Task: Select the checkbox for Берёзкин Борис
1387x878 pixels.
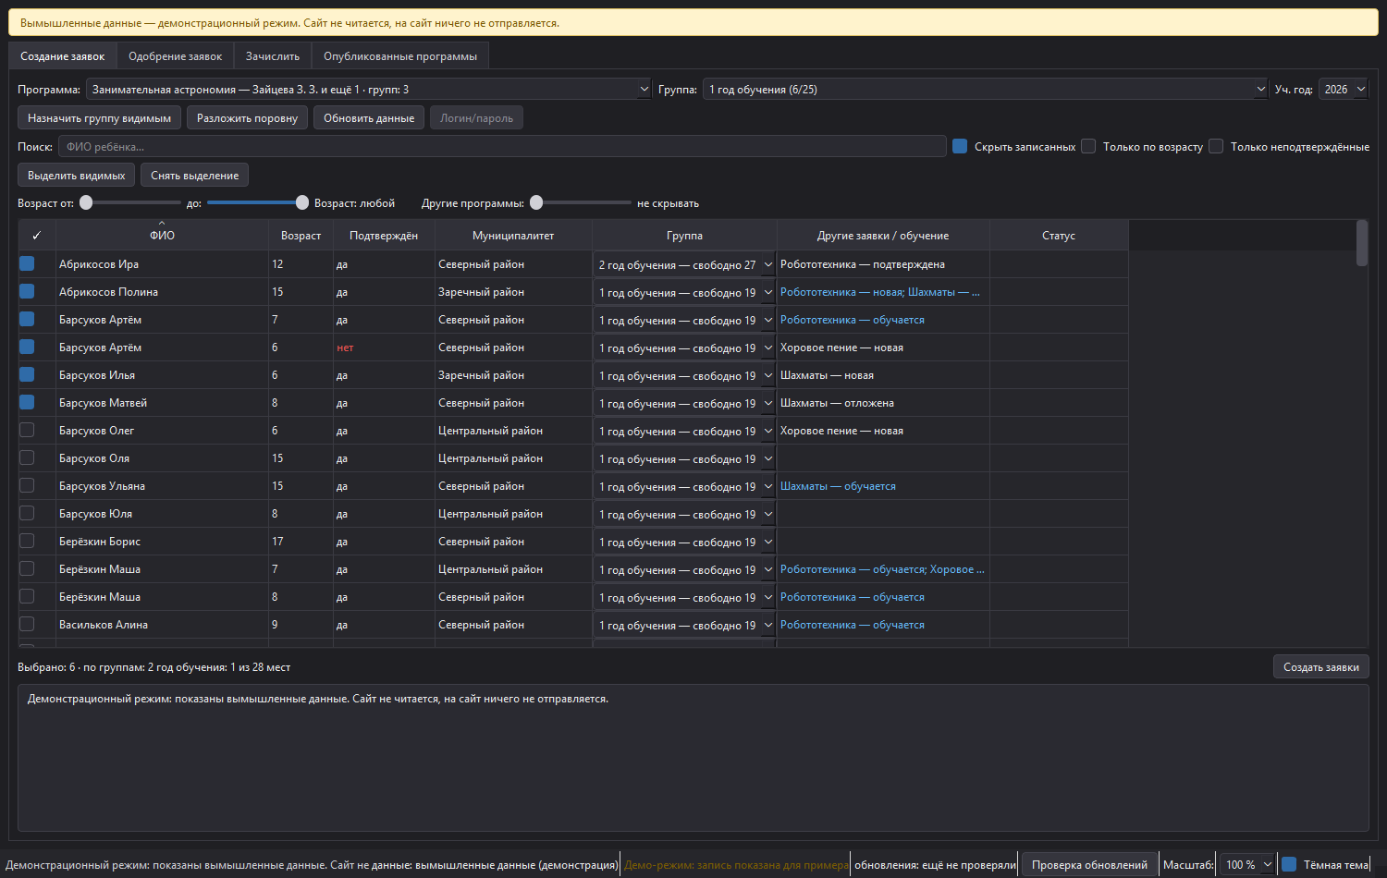Action: coord(27,541)
